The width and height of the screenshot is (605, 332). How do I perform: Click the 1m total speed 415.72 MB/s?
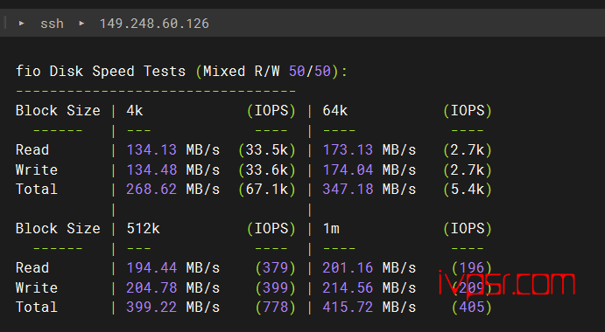point(369,307)
